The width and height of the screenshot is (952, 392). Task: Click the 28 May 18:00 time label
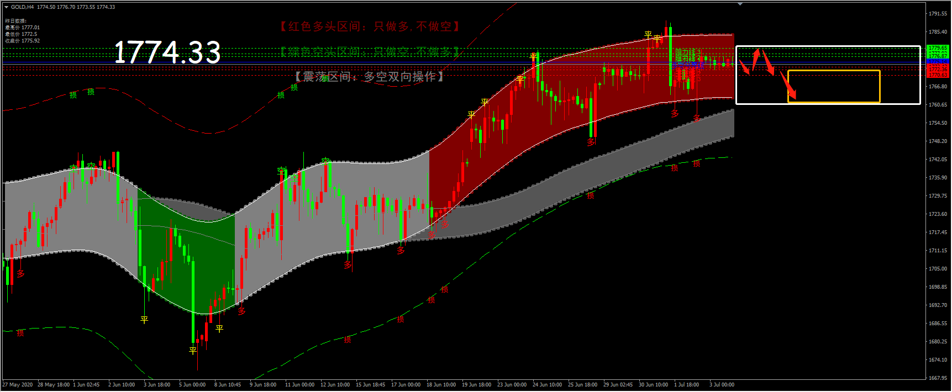coord(54,385)
